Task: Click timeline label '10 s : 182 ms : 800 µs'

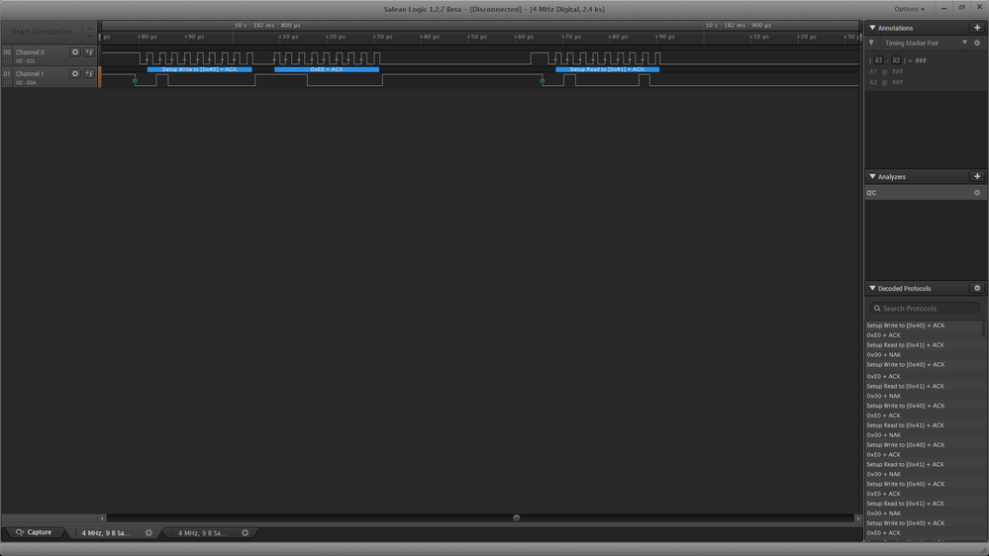Action: [x=267, y=25]
